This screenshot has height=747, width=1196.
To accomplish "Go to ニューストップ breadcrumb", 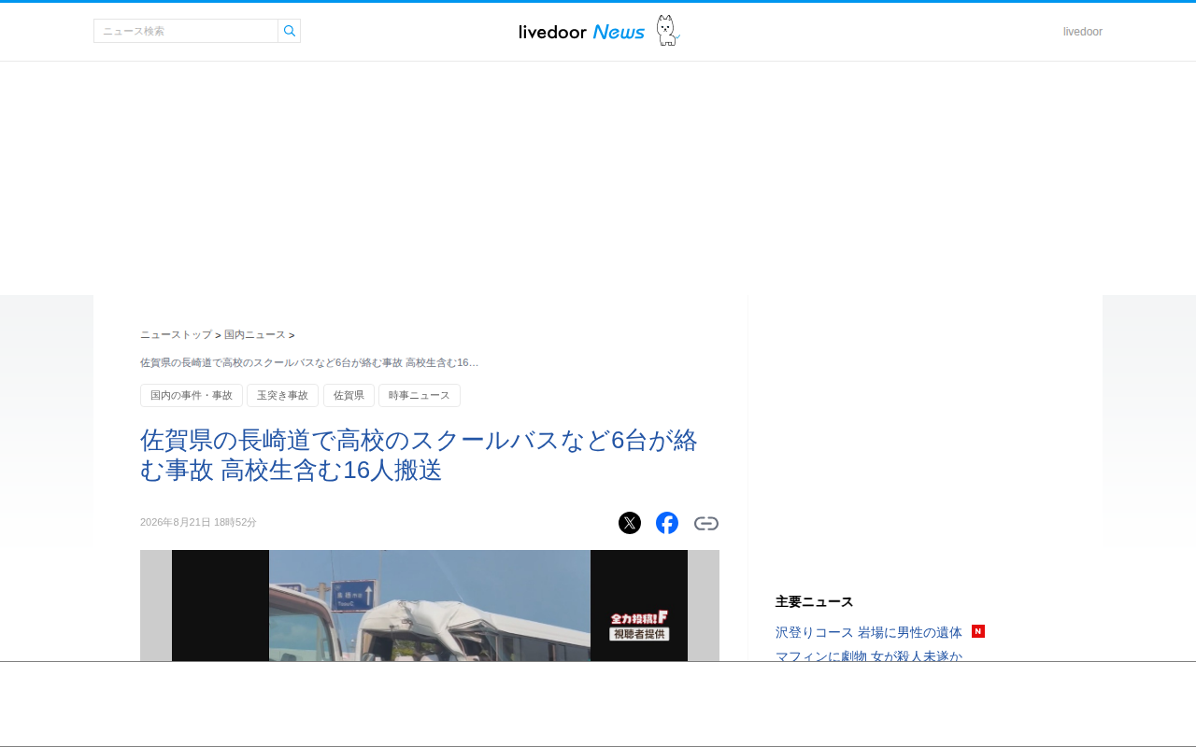I will tap(176, 334).
